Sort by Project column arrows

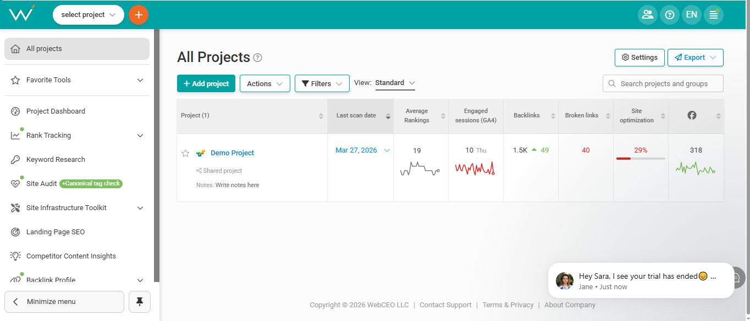[x=321, y=116]
